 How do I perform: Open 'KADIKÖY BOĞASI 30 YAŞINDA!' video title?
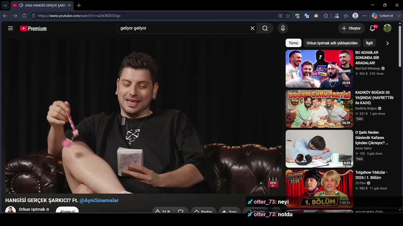pyautogui.click(x=374, y=98)
